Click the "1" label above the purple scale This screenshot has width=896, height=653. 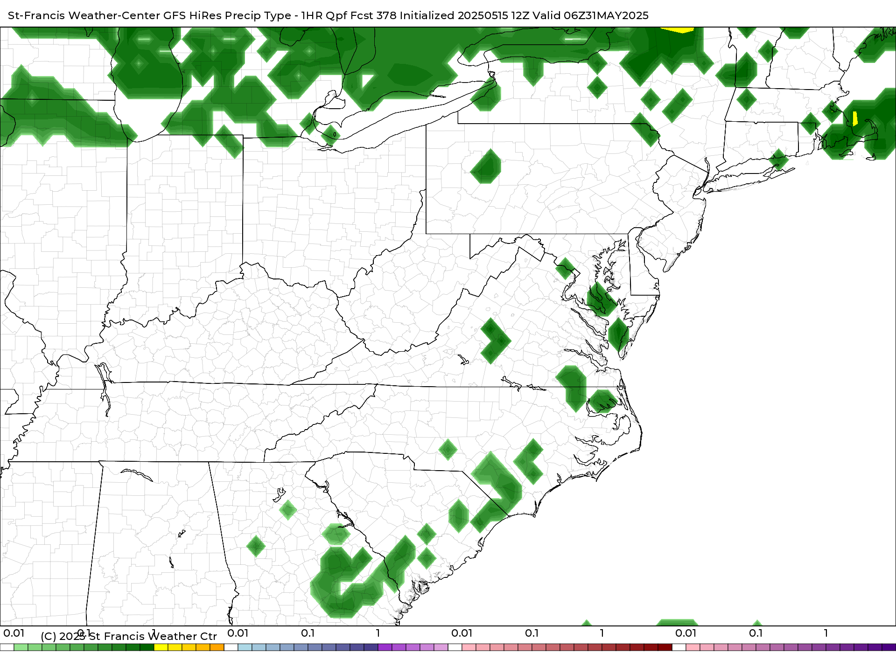click(826, 633)
